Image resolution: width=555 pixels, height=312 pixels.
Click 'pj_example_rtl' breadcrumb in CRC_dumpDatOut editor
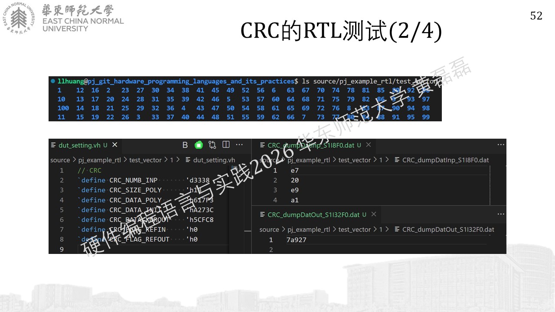[x=309, y=230]
